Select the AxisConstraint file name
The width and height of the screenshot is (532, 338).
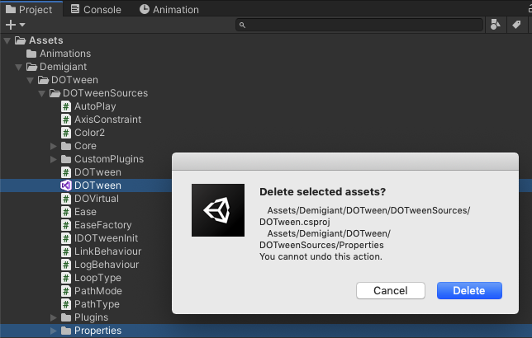pyautogui.click(x=108, y=120)
